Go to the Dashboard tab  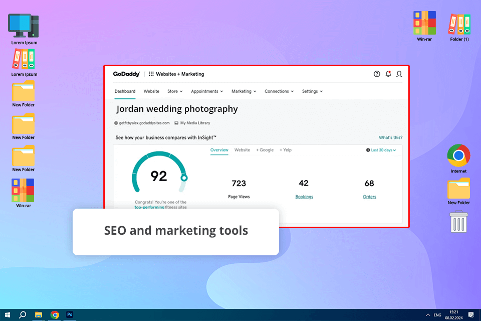coord(125,91)
